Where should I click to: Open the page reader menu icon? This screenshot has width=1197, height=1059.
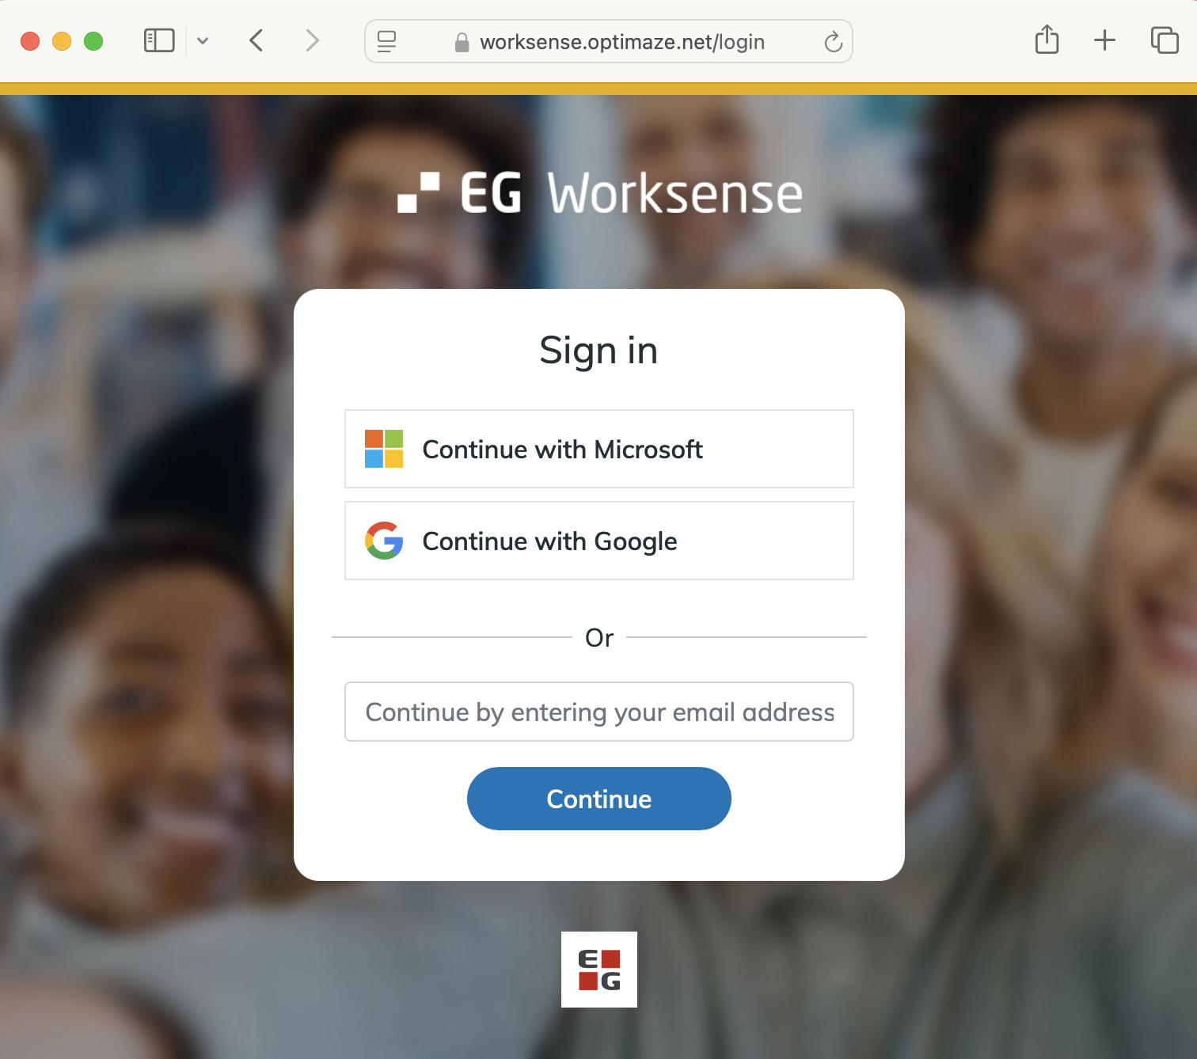[x=386, y=41]
